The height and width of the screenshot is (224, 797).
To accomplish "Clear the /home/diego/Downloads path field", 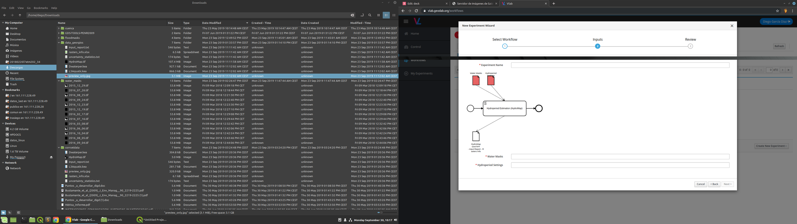I will coord(352,15).
